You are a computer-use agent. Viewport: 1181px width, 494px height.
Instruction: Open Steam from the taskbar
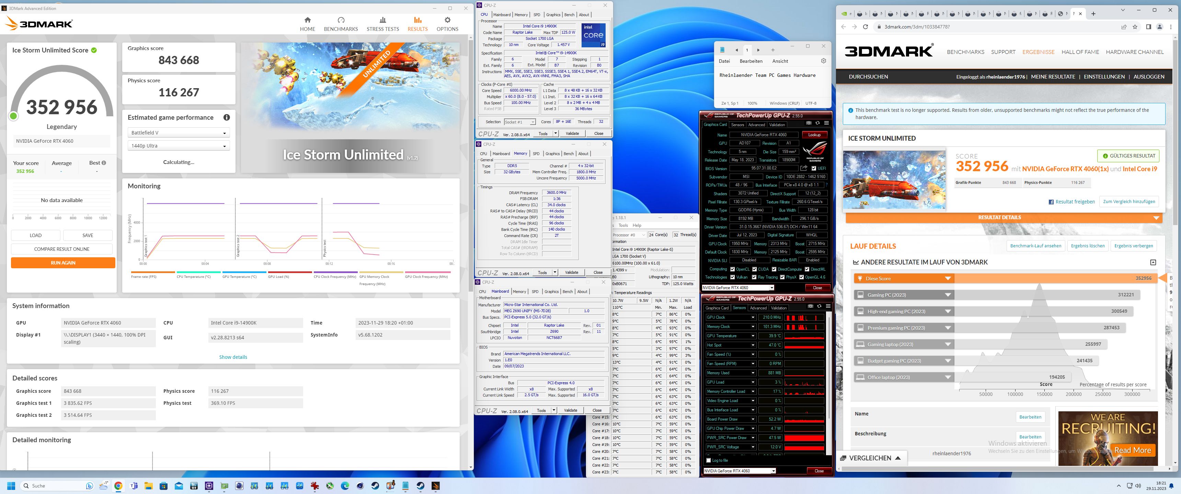click(x=375, y=486)
